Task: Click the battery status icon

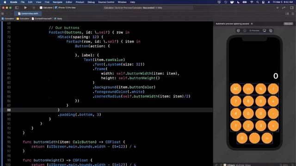Action: (245, 2)
